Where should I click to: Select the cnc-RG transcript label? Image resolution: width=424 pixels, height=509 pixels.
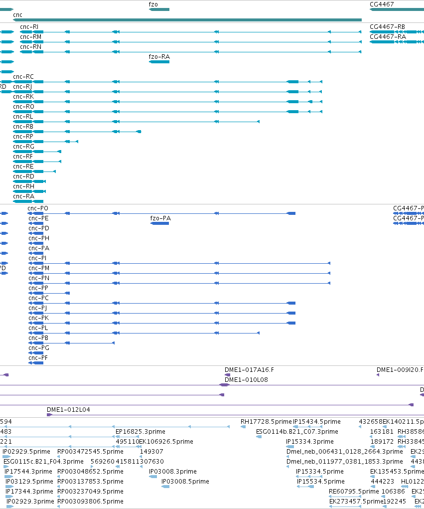pyautogui.click(x=24, y=147)
